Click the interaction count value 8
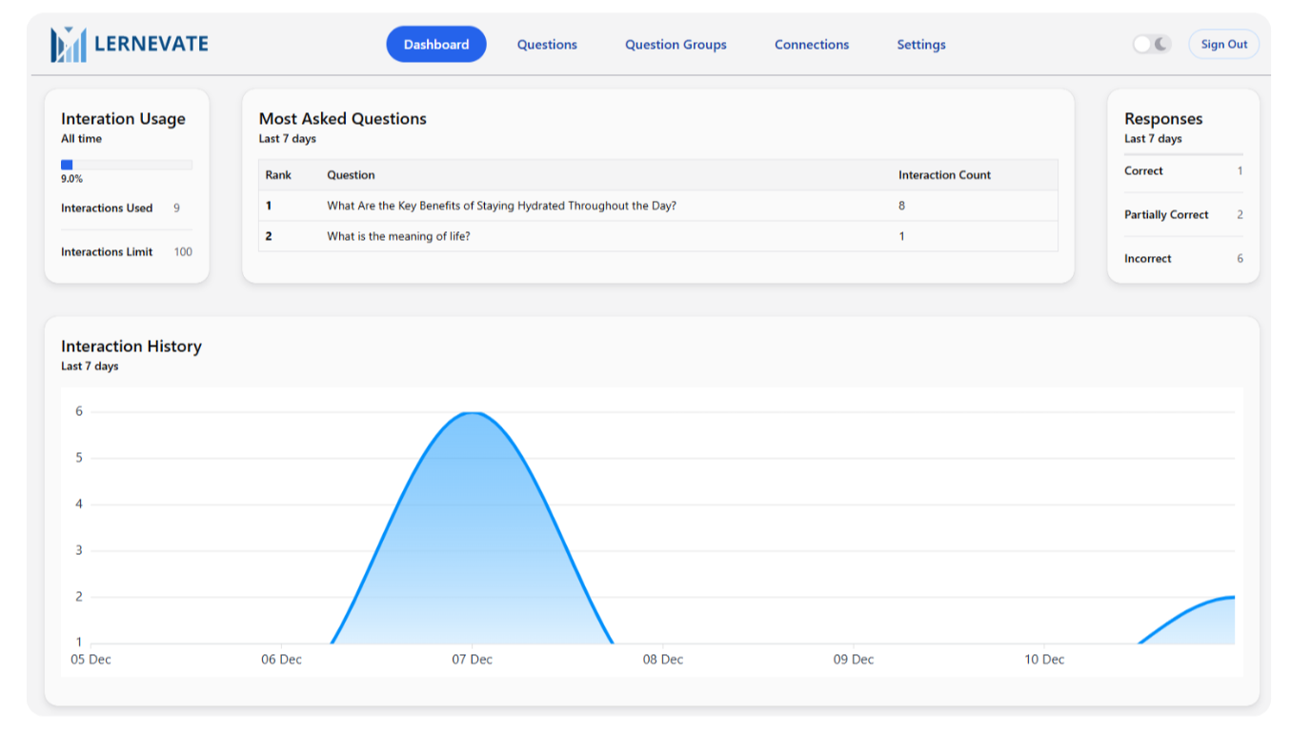1291x734 pixels. [901, 206]
